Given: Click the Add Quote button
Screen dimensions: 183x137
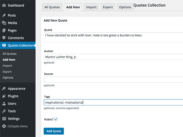Looking at the screenshot, I should [54, 131].
